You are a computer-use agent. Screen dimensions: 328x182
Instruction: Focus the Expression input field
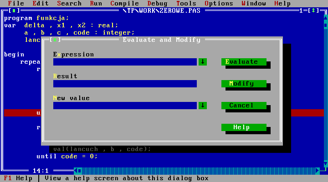[x=125, y=62]
